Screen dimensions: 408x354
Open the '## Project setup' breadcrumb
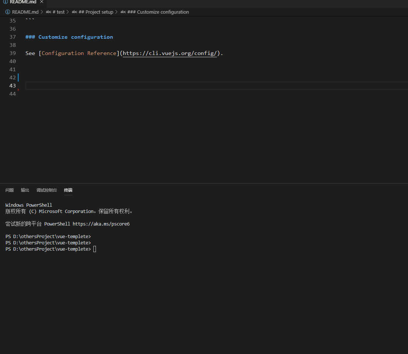tap(96, 12)
